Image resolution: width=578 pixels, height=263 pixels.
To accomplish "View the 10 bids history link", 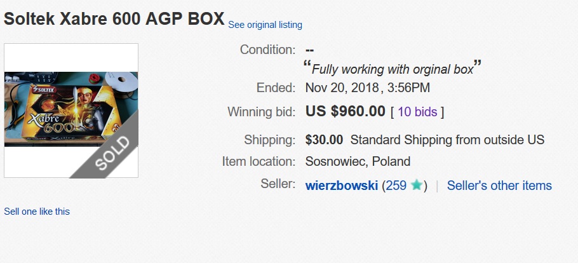I will pos(417,112).
